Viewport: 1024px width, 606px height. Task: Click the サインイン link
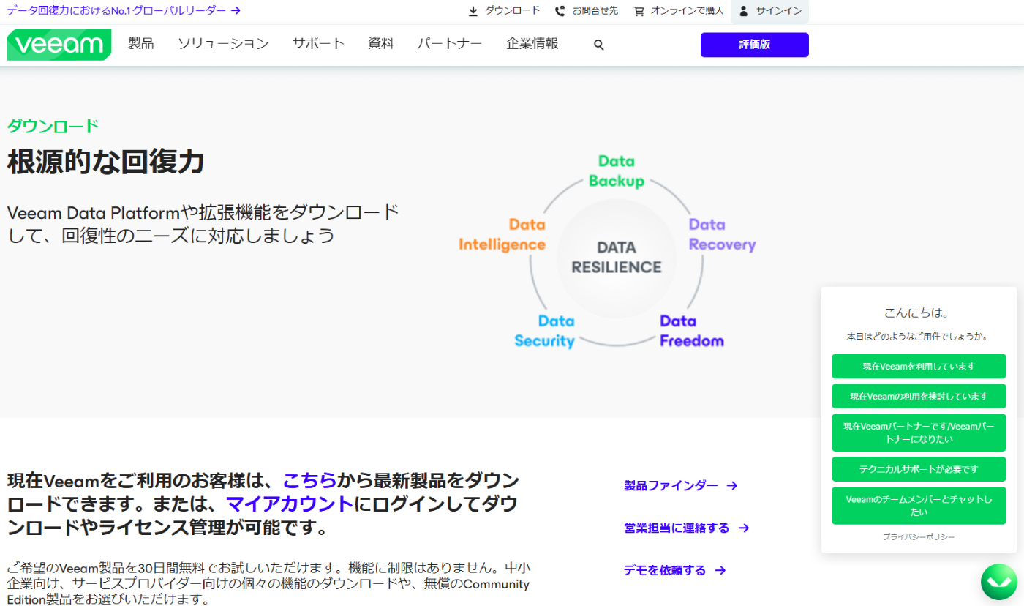tap(779, 11)
